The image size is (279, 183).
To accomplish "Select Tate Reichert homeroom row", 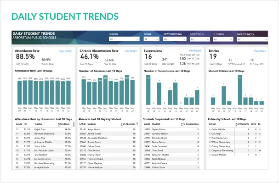I will [43, 155].
